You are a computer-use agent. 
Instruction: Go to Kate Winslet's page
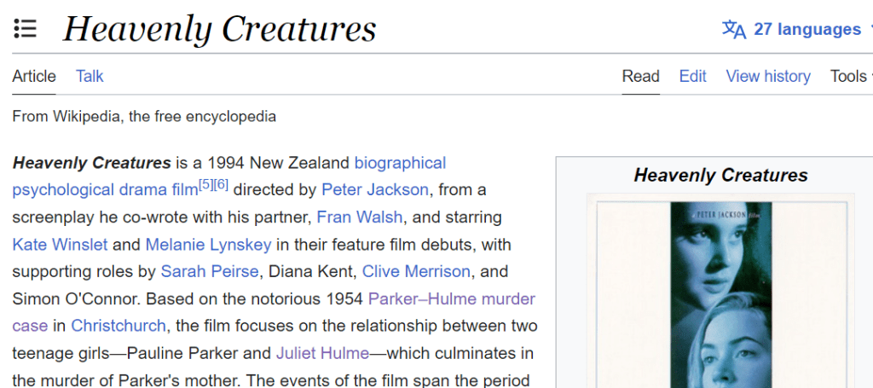point(60,245)
